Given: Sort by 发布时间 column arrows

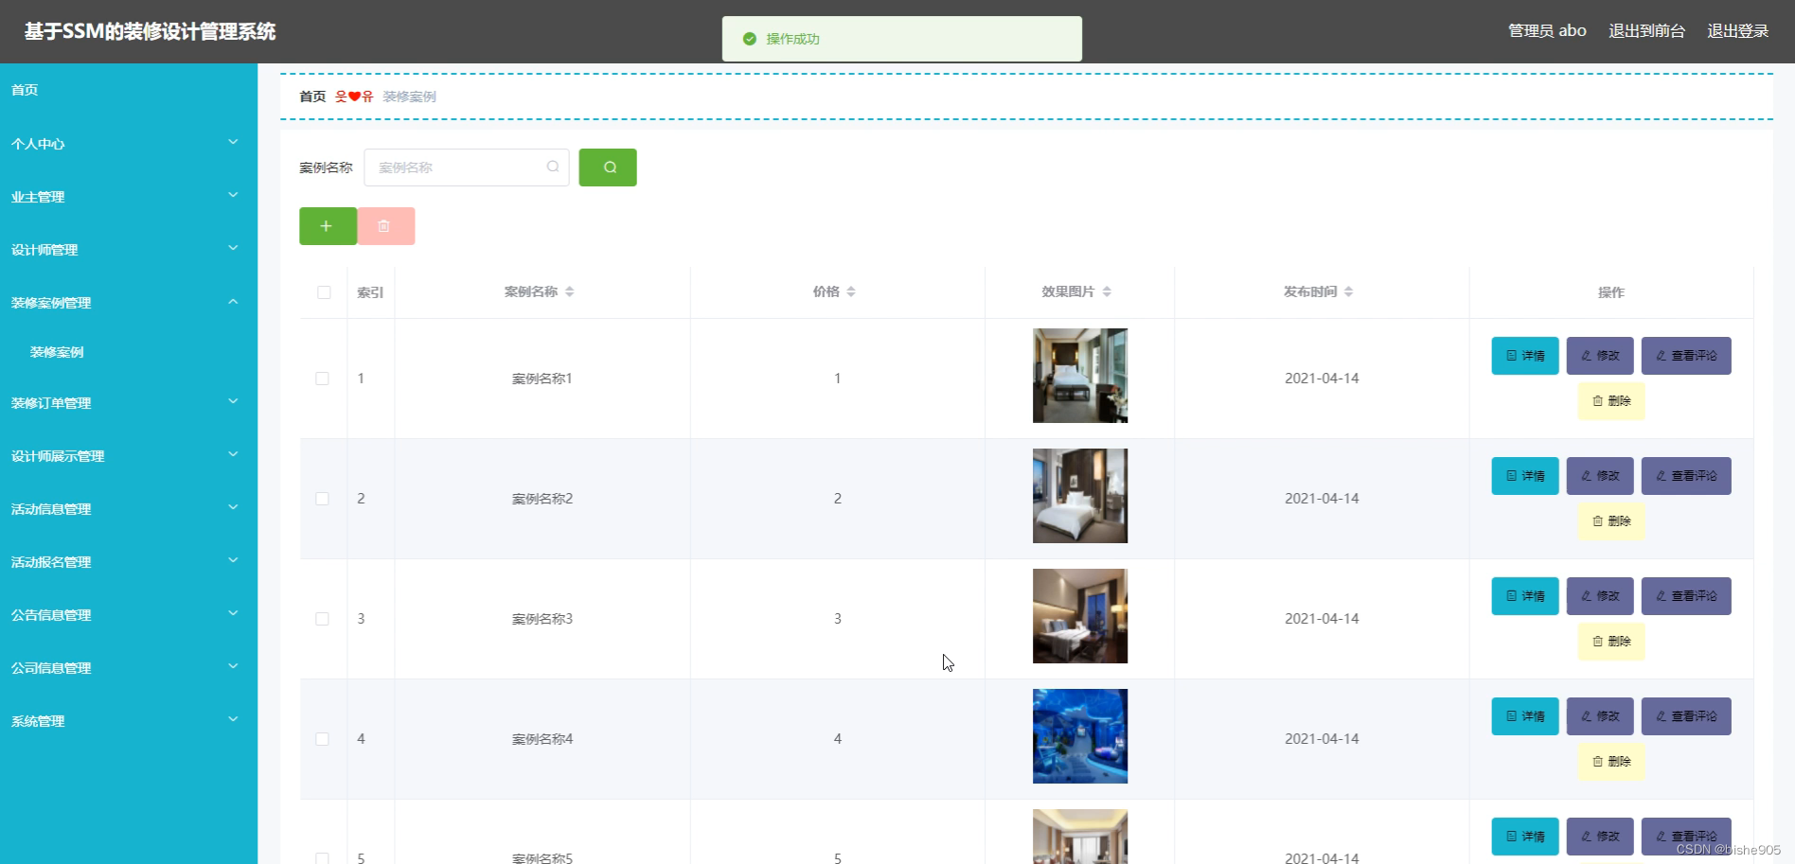Looking at the screenshot, I should click(1349, 291).
